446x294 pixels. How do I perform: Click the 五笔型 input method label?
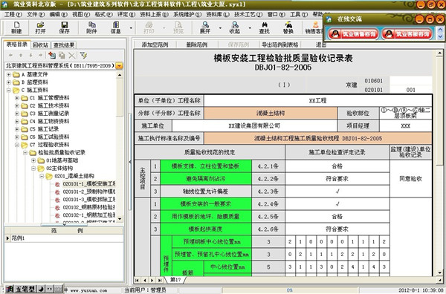[25, 289]
